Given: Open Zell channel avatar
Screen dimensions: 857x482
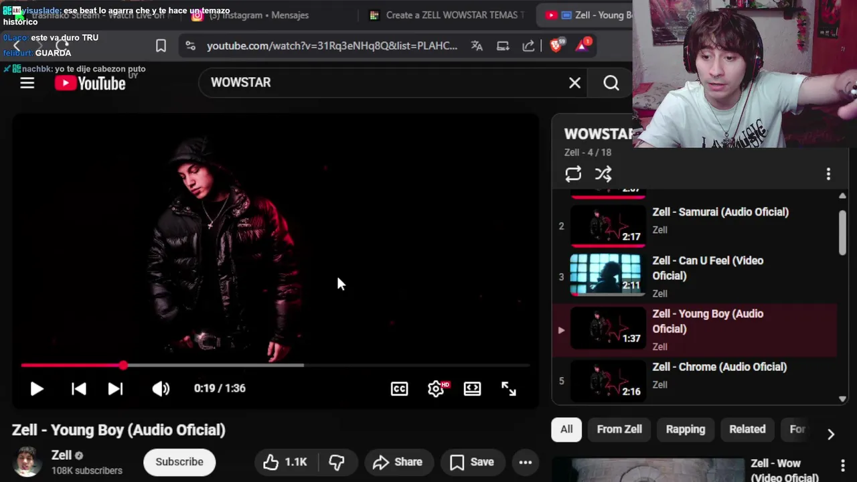Looking at the screenshot, I should 27,462.
